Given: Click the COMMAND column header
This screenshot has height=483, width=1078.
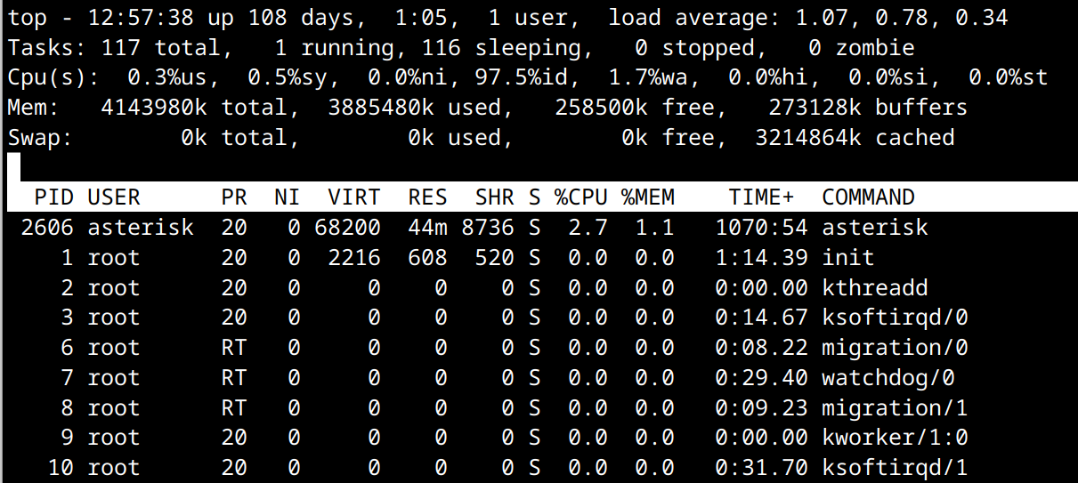Looking at the screenshot, I should (x=868, y=197).
